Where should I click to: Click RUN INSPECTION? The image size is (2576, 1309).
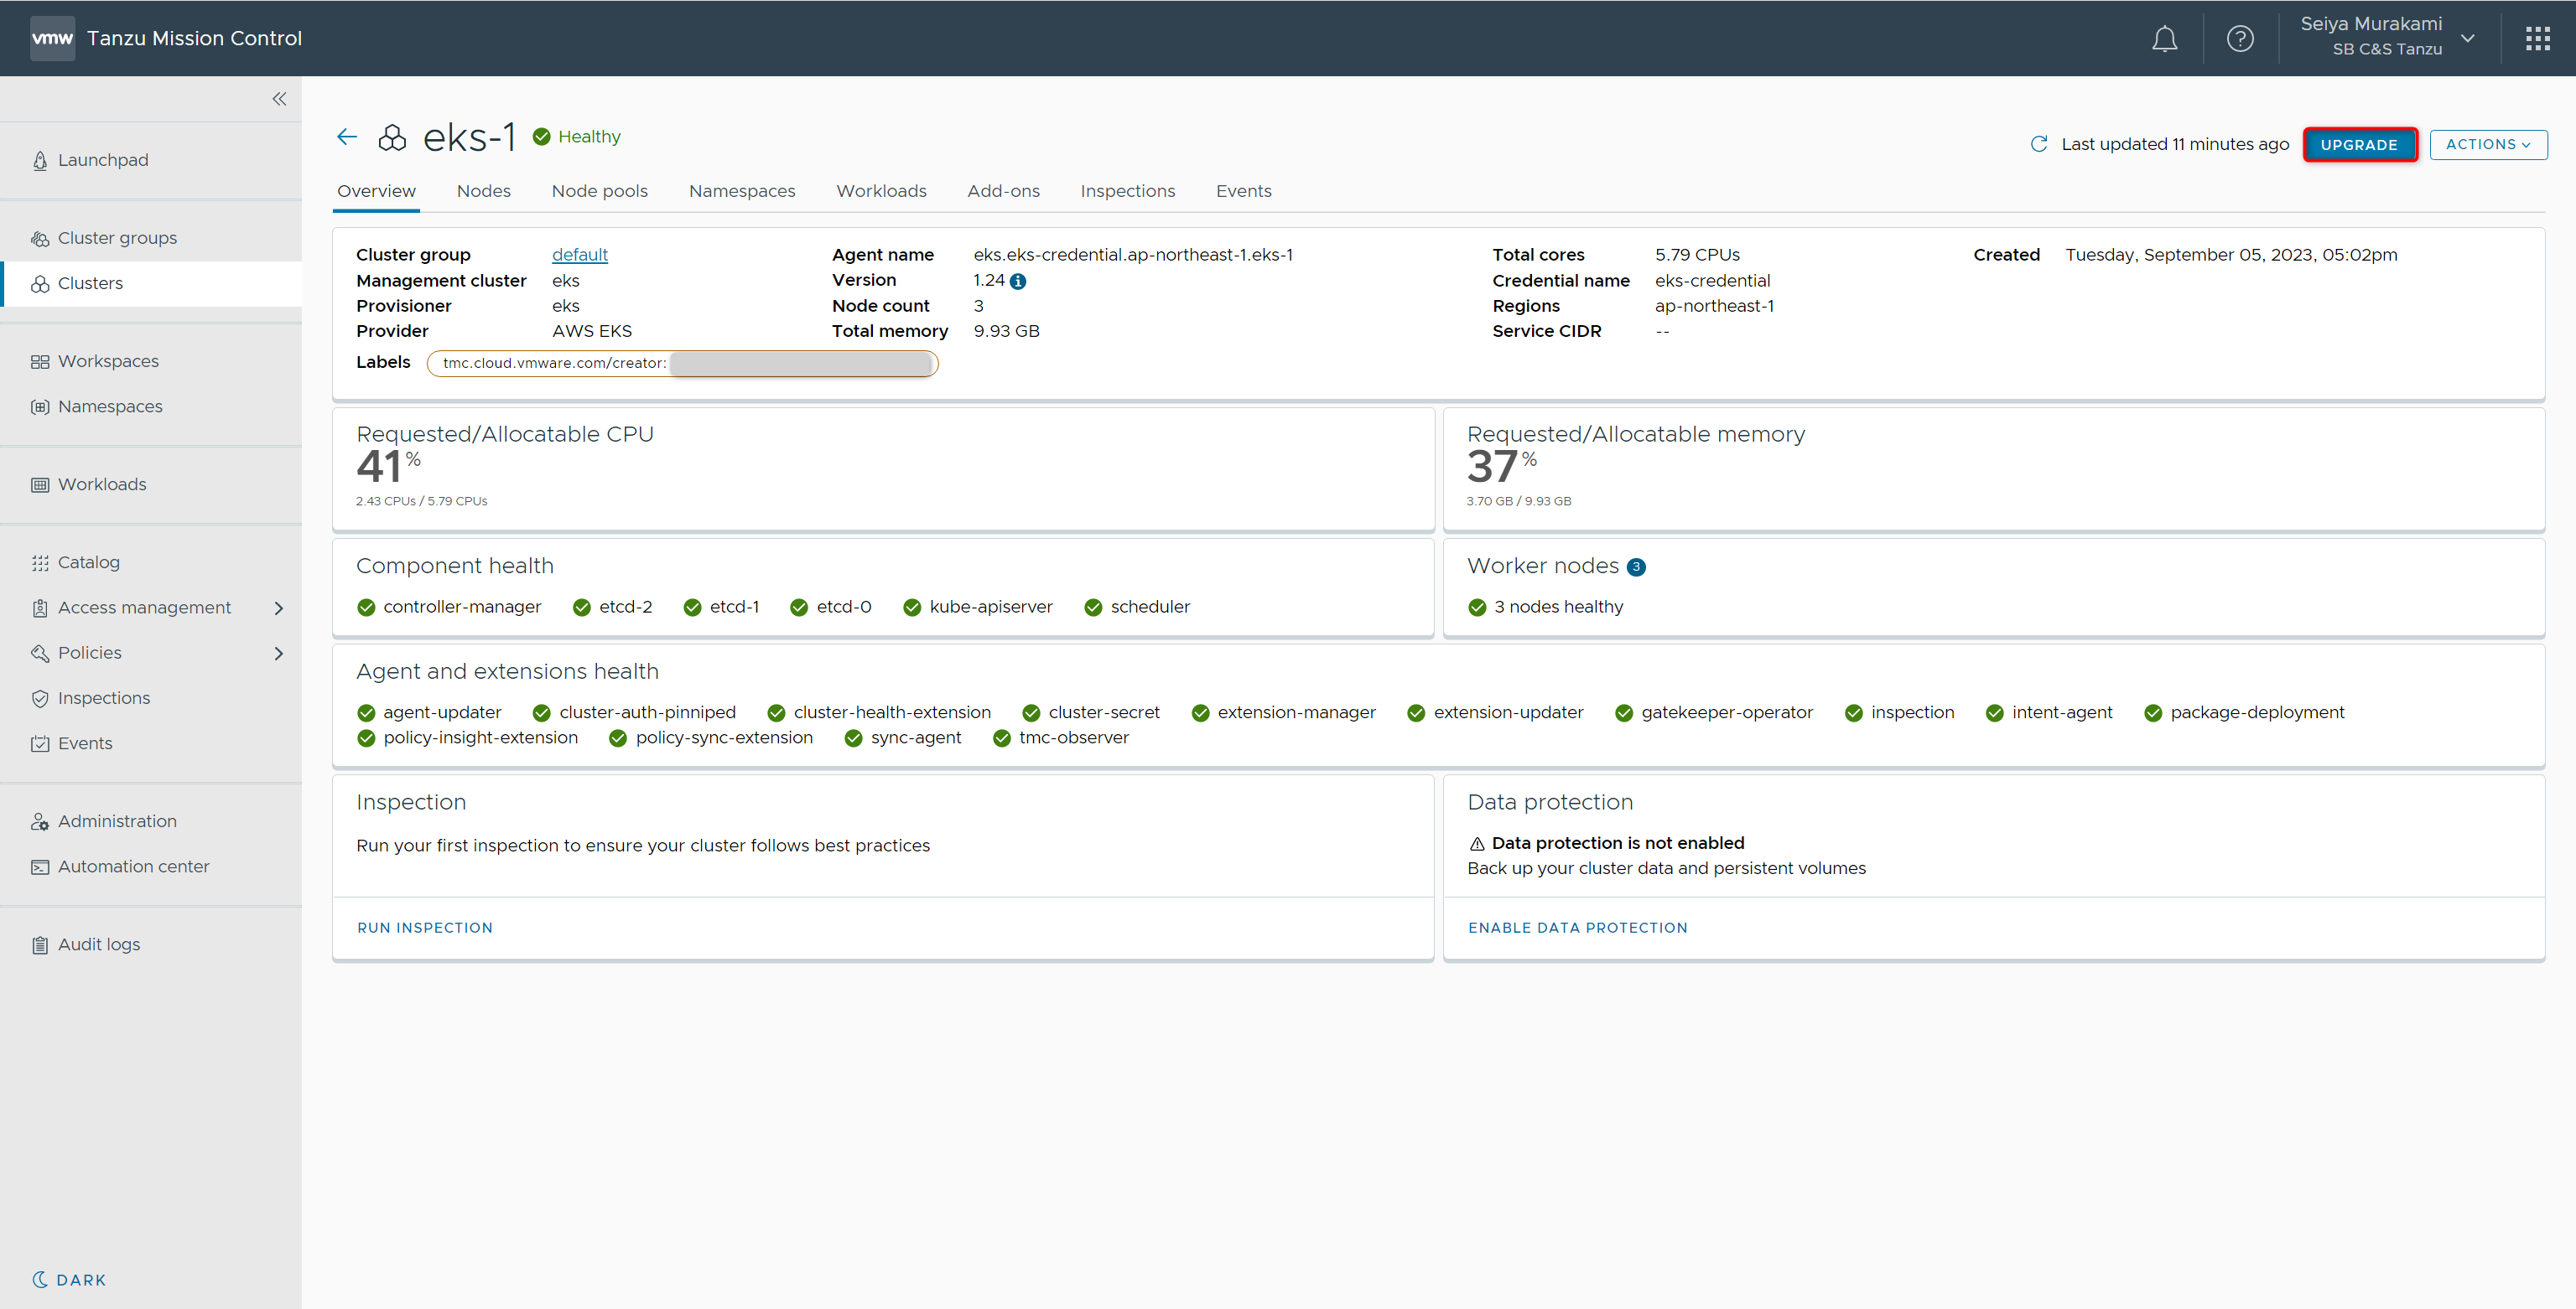[425, 928]
